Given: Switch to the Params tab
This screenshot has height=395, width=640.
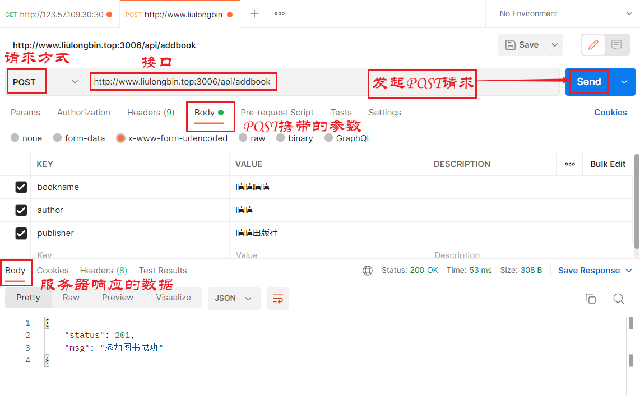Looking at the screenshot, I should pos(25,113).
